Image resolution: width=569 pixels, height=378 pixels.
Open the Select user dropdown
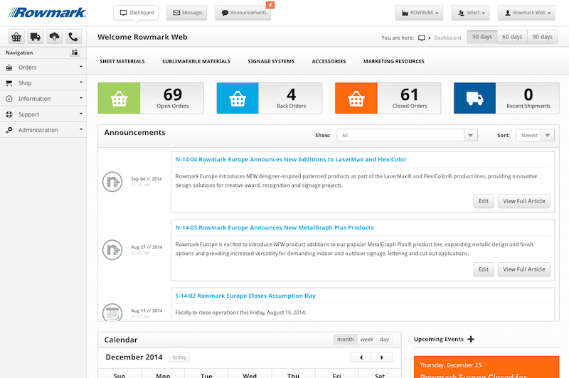470,13
